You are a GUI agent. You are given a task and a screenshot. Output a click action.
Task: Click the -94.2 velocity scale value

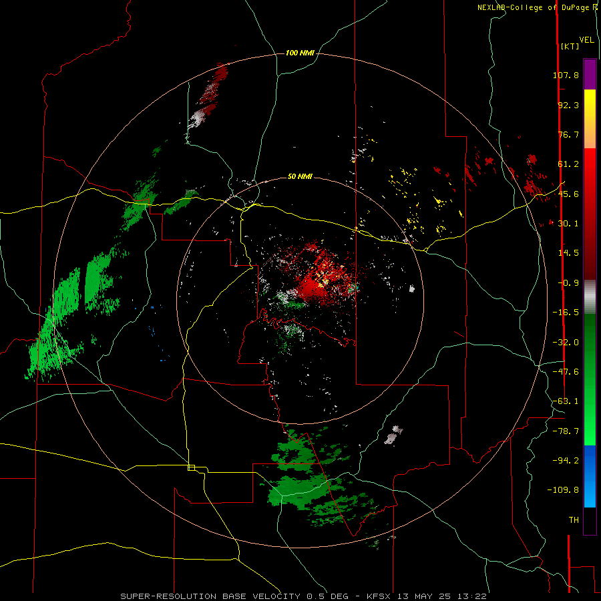click(x=566, y=460)
